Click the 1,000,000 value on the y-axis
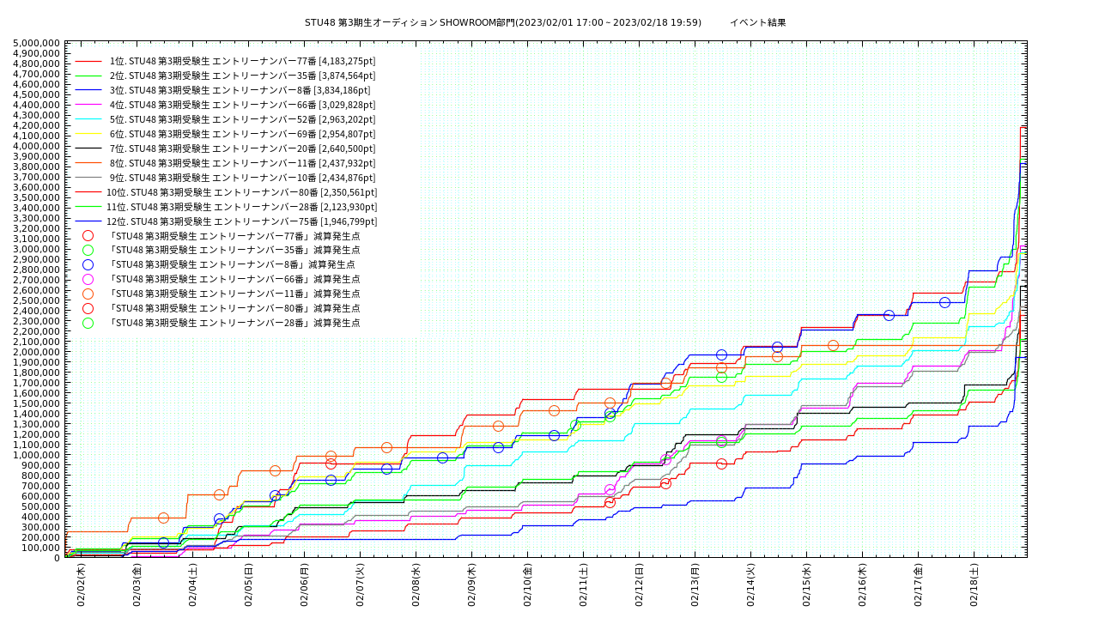1099x618 pixels. click(x=37, y=455)
